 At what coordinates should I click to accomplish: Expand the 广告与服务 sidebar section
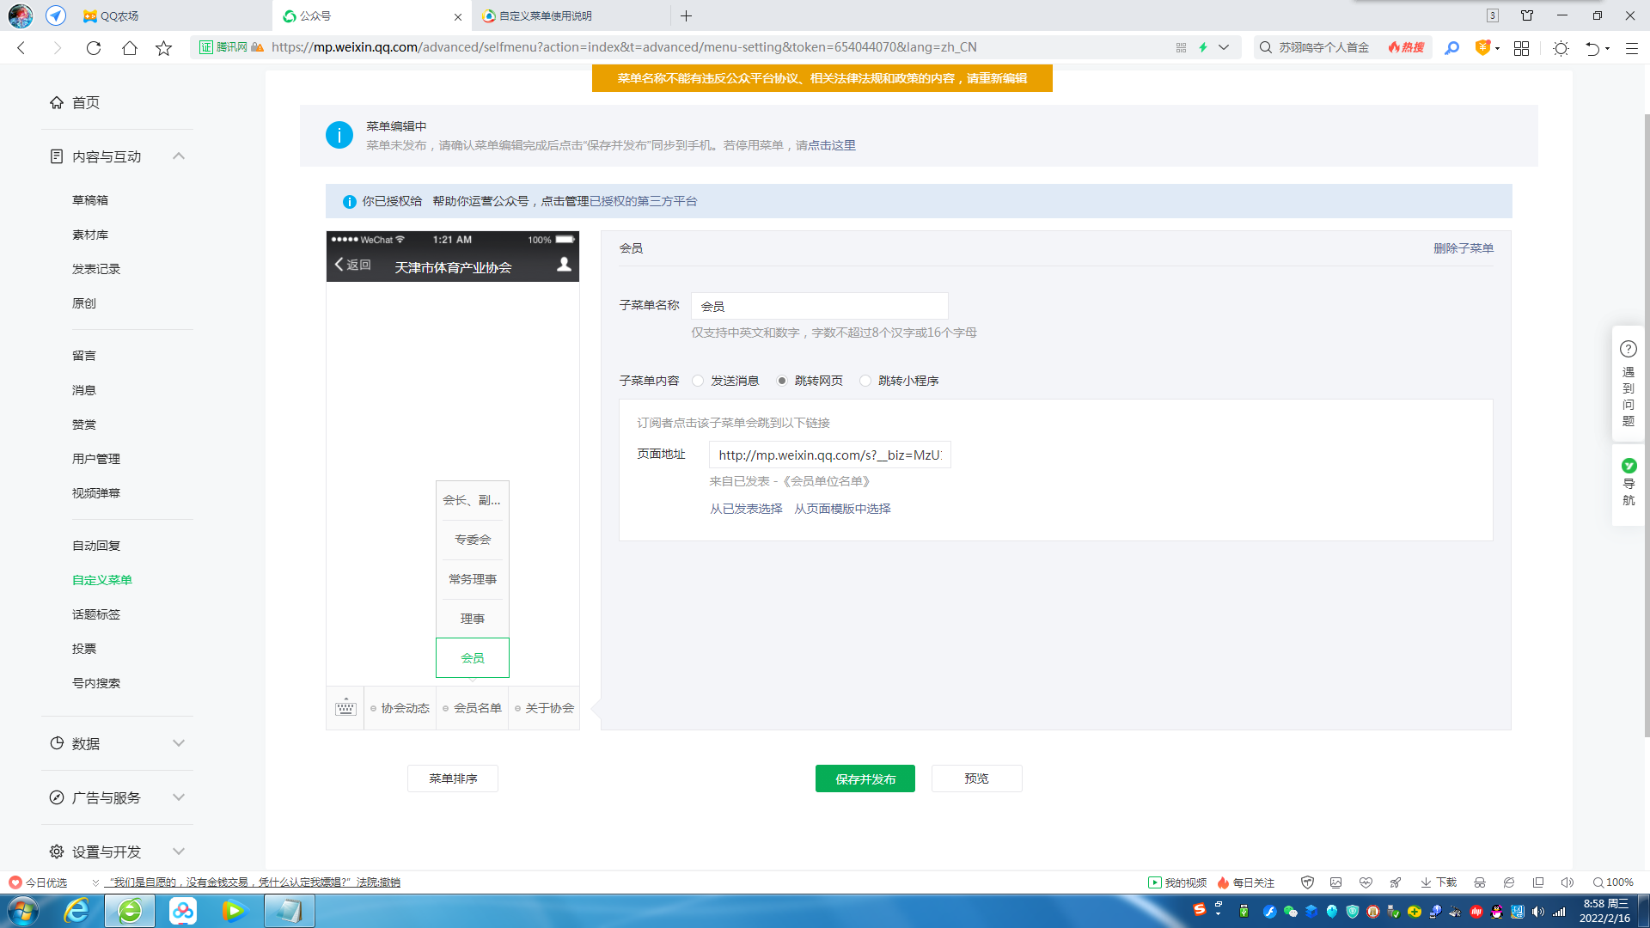[179, 797]
